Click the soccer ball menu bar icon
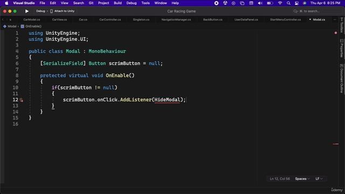 [x=225, y=3]
